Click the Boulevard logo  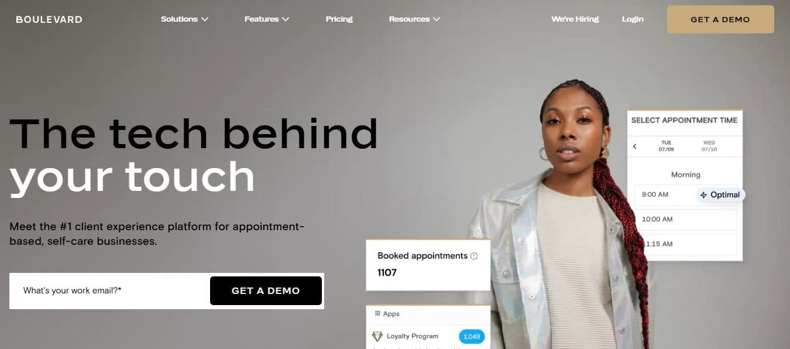(x=49, y=19)
